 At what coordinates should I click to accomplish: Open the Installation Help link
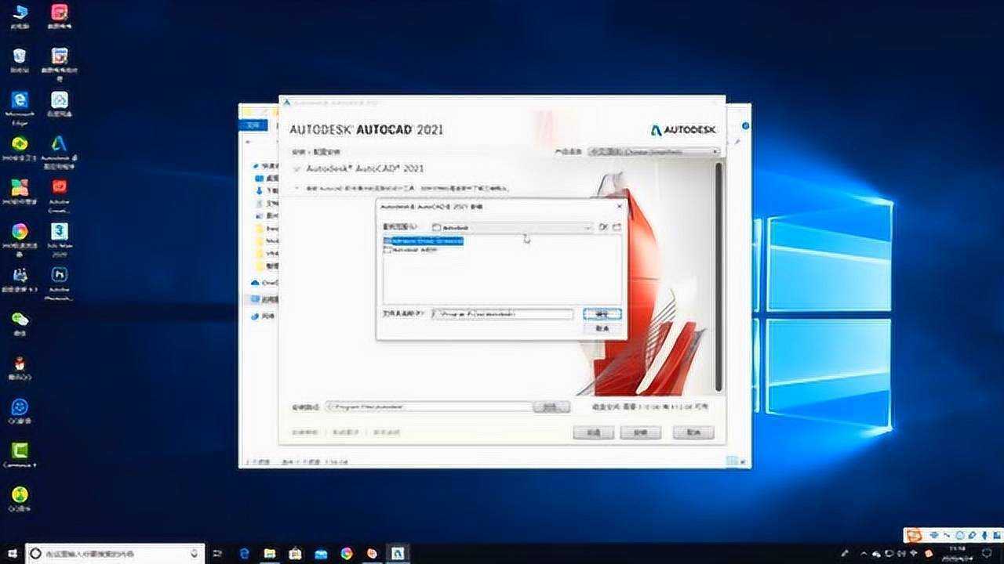(x=305, y=432)
